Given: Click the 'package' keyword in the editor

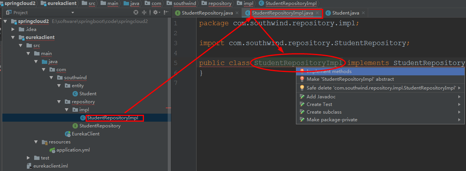Looking at the screenshot, I should pos(214,23).
